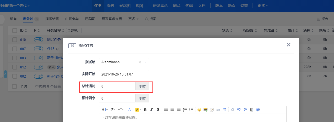Click the 总计消耗 hours input
The width and height of the screenshot is (334, 122).
click(117, 86)
